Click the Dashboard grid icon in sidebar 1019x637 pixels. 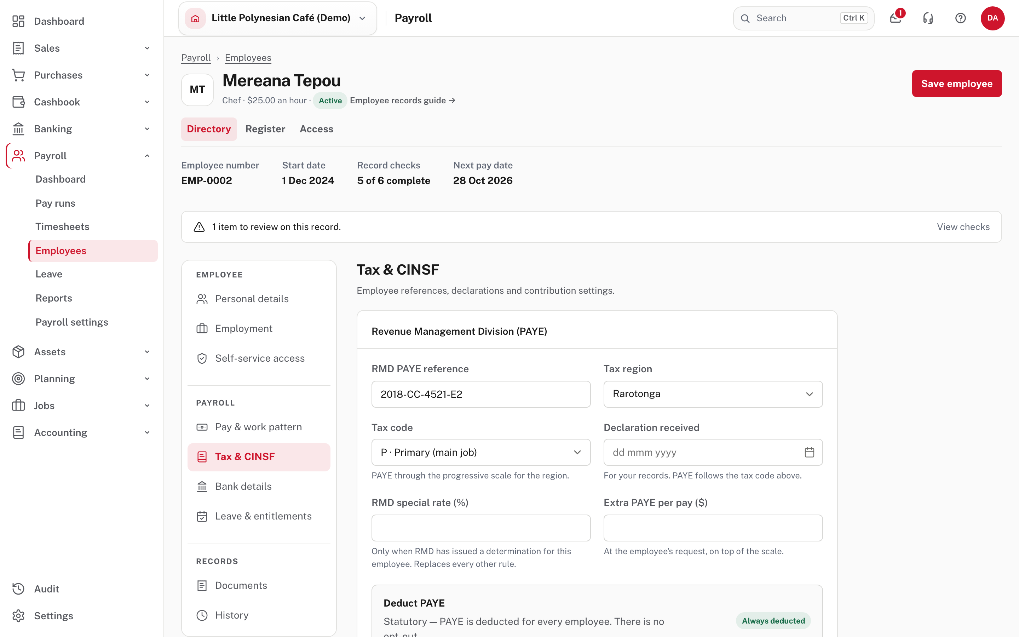click(18, 21)
